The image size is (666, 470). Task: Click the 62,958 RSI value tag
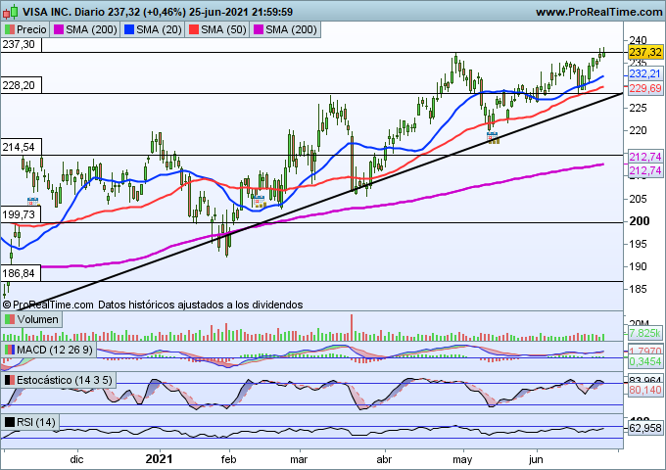(644, 428)
